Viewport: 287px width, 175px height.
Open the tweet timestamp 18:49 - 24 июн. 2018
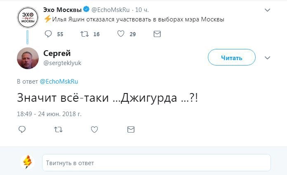[x=49, y=113]
